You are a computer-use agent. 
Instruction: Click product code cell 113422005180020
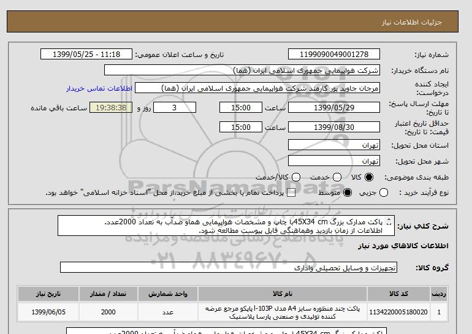click(398, 312)
